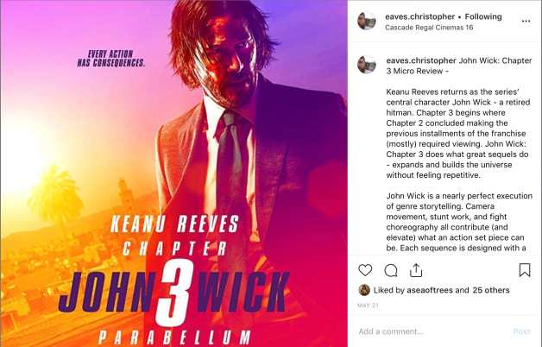
Task: Save the post with the bookmark icon
Action: tap(525, 270)
